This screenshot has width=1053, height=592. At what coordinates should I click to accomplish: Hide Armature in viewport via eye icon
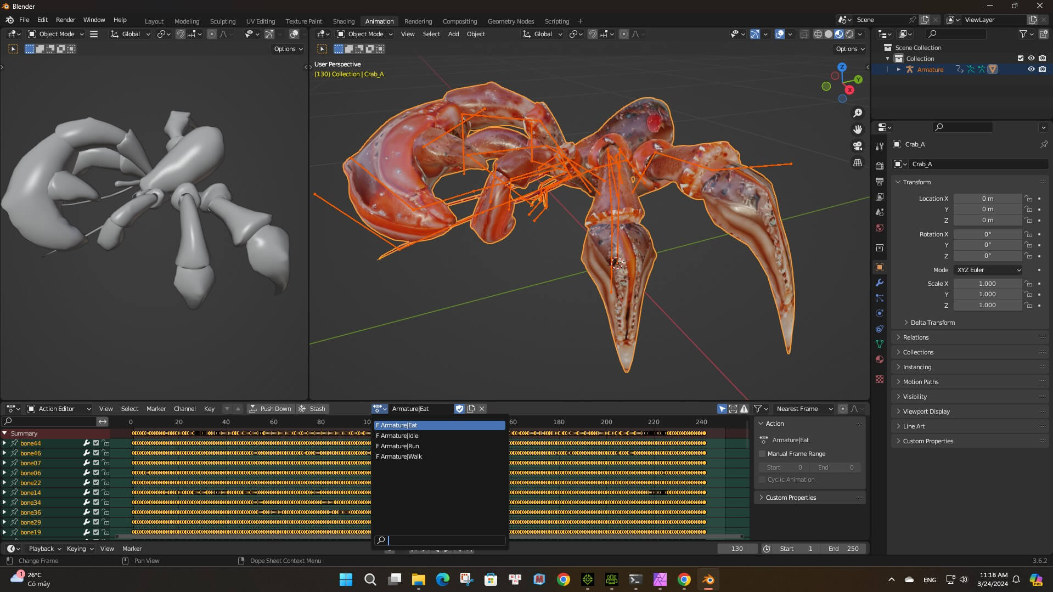click(1031, 70)
